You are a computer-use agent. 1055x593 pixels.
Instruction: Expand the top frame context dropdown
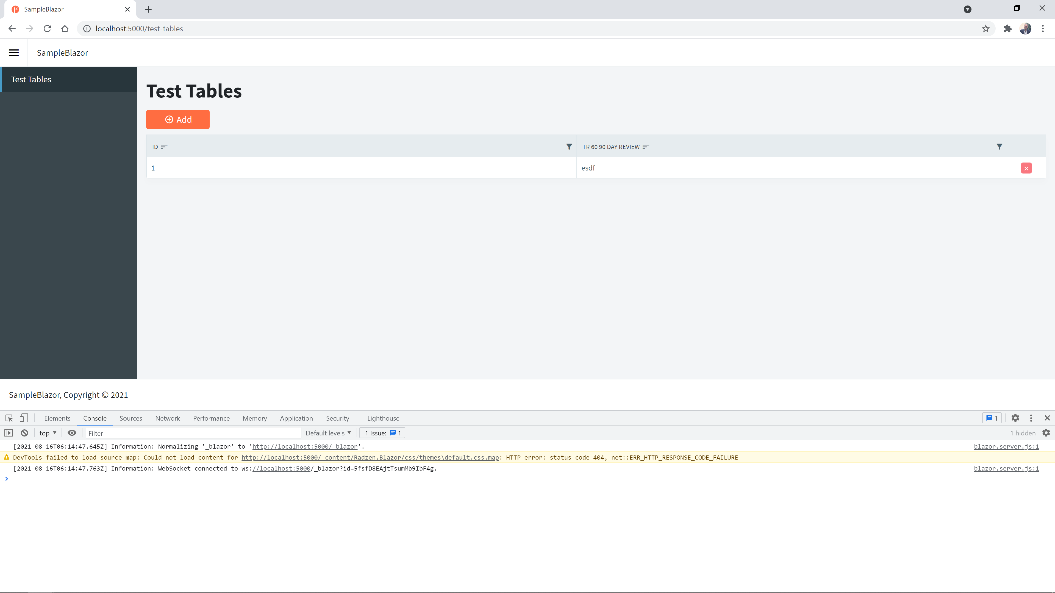pos(48,433)
